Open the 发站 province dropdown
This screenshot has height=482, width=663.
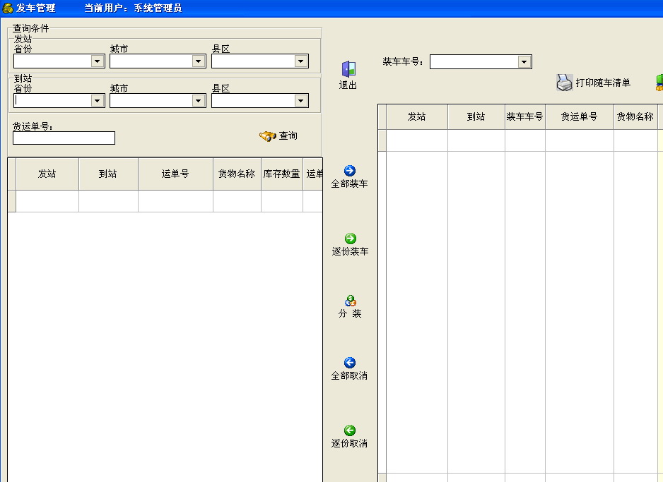98,61
